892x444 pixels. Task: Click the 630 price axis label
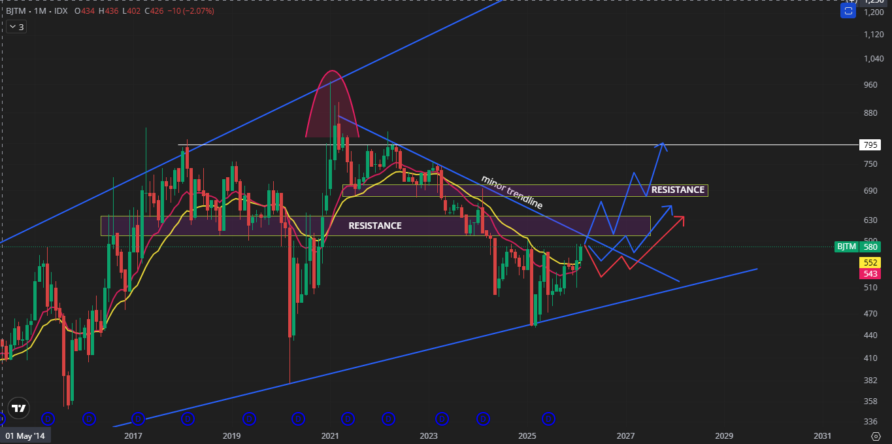pos(870,220)
